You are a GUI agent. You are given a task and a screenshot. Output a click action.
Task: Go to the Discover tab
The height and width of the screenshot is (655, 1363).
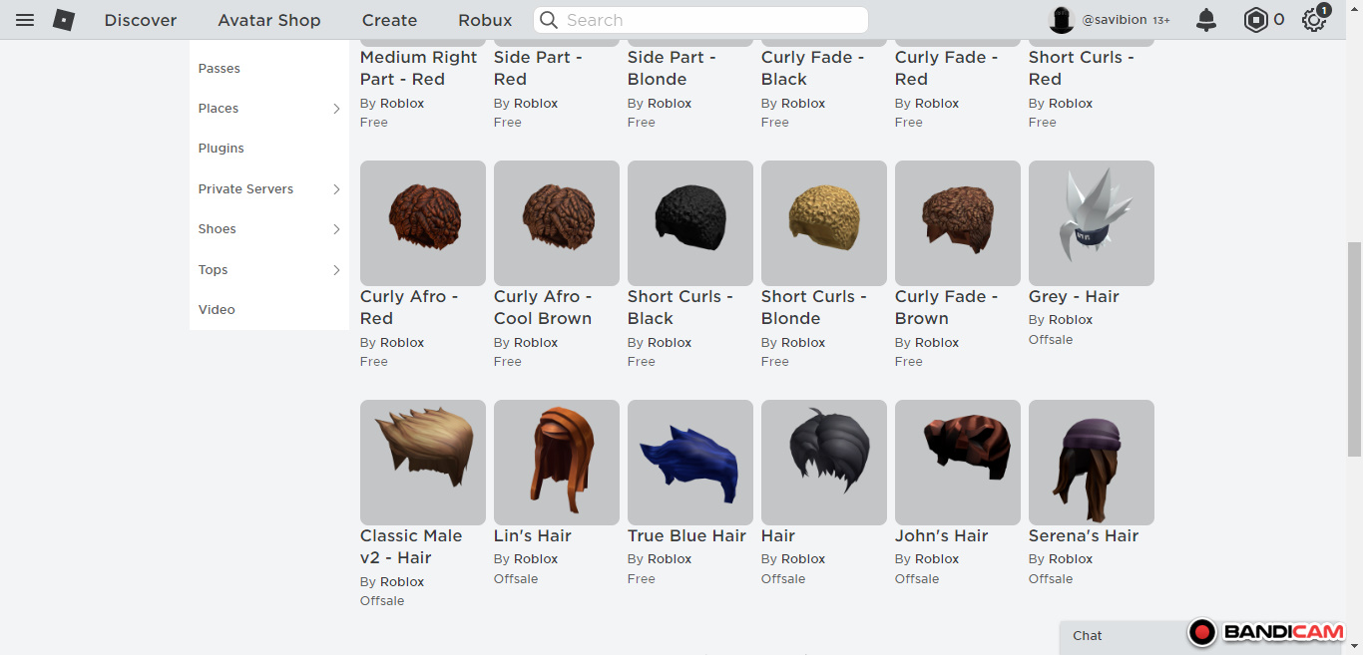click(141, 20)
